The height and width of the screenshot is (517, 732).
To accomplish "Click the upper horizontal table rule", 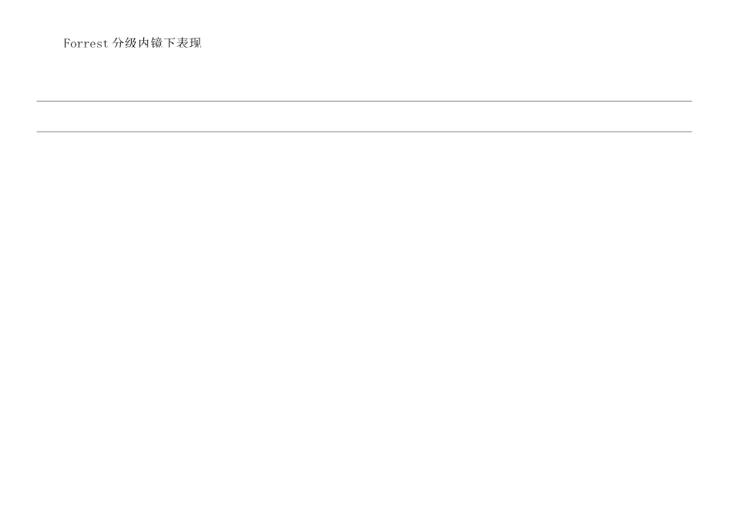I will [364, 101].
